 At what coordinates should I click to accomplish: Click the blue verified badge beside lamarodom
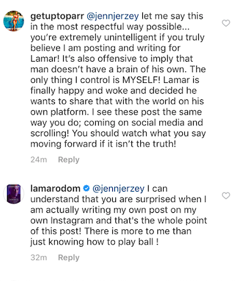[86, 188]
